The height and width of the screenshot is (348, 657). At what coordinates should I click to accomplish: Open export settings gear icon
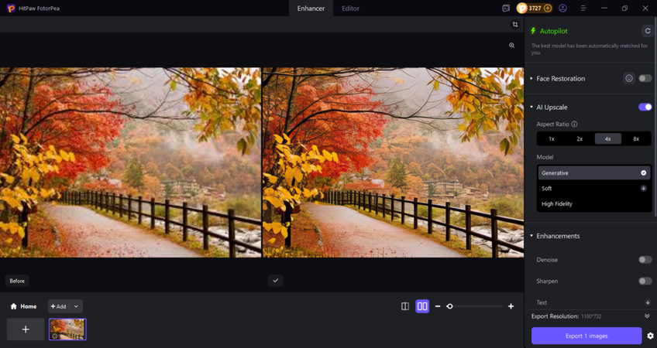click(650, 336)
